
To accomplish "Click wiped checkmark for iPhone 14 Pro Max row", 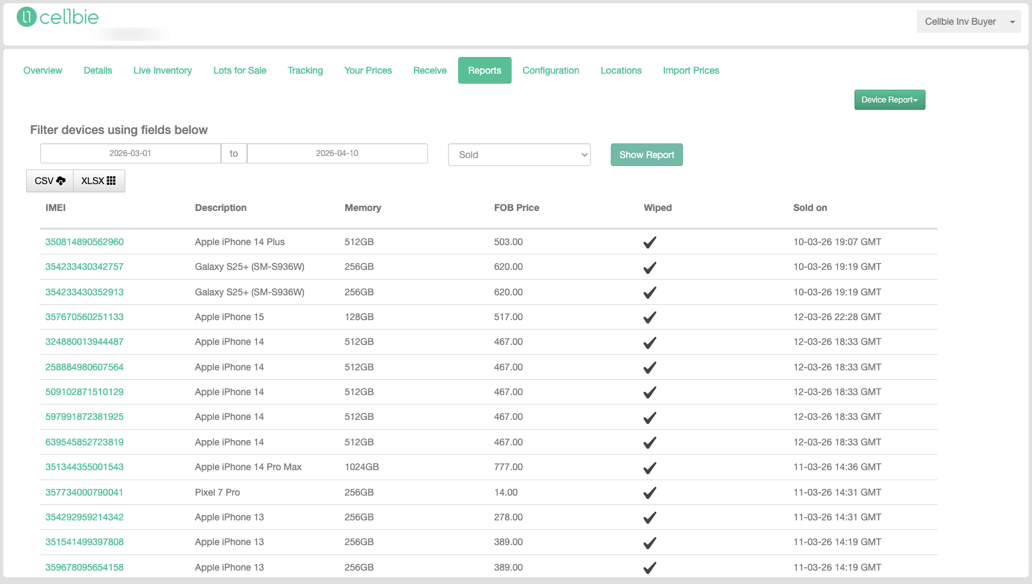I will (x=650, y=467).
